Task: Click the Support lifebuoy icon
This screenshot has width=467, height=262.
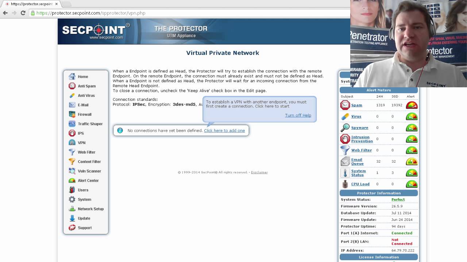Action: tap(72, 228)
